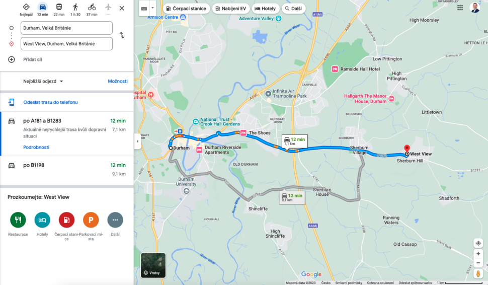Select the po B1198 route option

67,170
